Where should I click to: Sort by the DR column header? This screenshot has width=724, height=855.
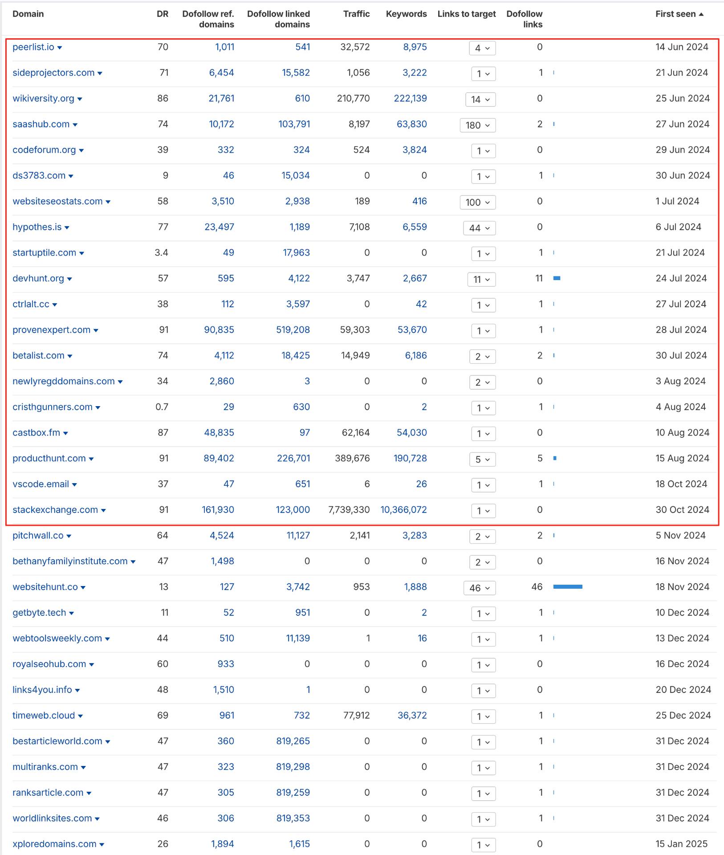(x=163, y=14)
